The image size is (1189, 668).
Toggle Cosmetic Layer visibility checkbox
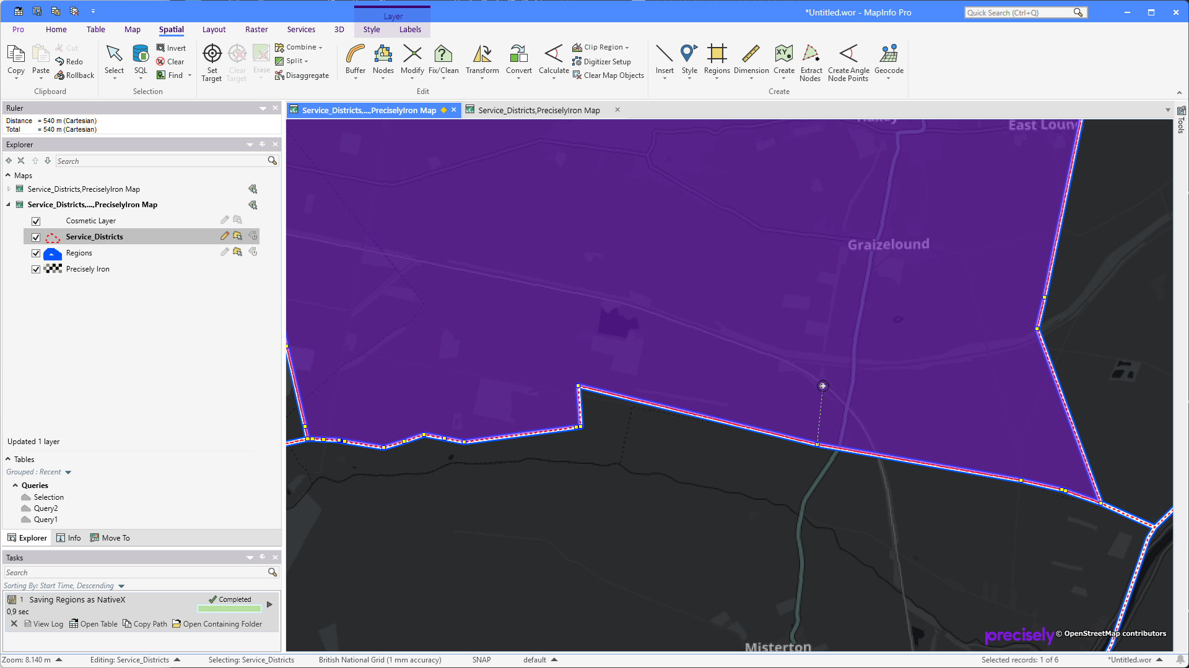click(36, 221)
